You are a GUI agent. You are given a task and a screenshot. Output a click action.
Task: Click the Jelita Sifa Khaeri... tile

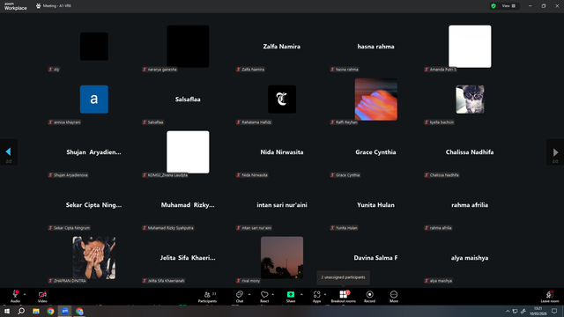188,258
